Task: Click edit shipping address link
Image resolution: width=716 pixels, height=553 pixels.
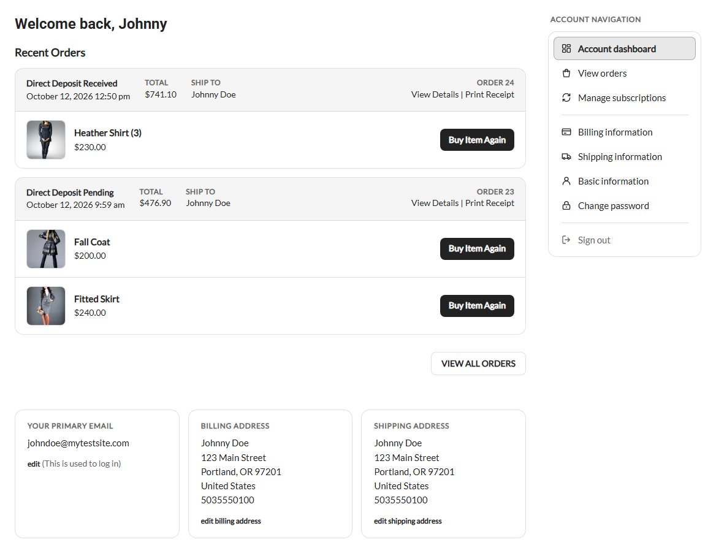Action: 408,521
